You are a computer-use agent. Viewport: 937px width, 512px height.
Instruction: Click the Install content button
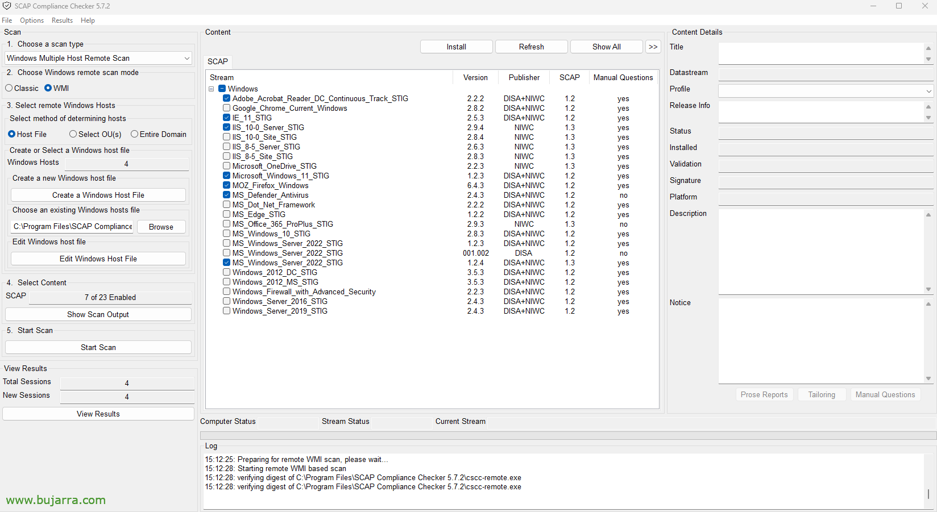tap(457, 47)
